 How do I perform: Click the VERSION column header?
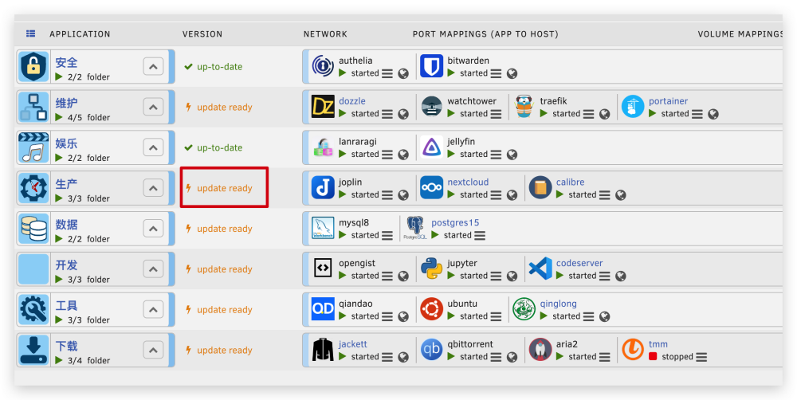click(x=202, y=34)
